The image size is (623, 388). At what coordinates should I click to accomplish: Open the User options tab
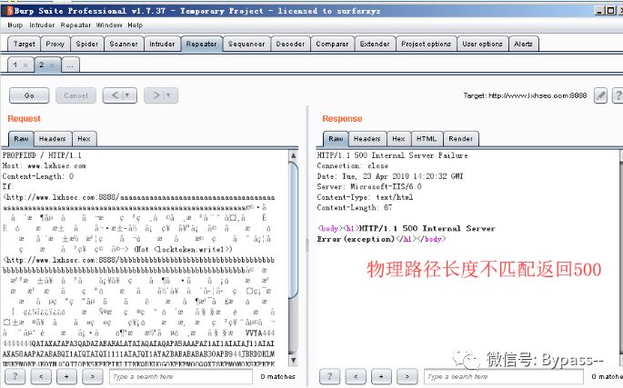482,45
